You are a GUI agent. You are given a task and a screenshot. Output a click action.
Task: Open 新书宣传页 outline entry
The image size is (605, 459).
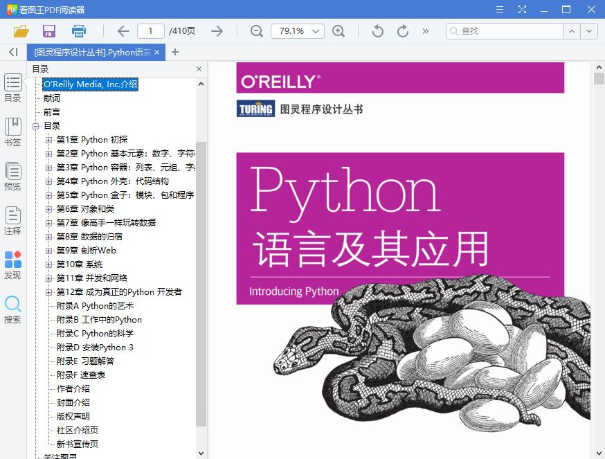pos(77,444)
